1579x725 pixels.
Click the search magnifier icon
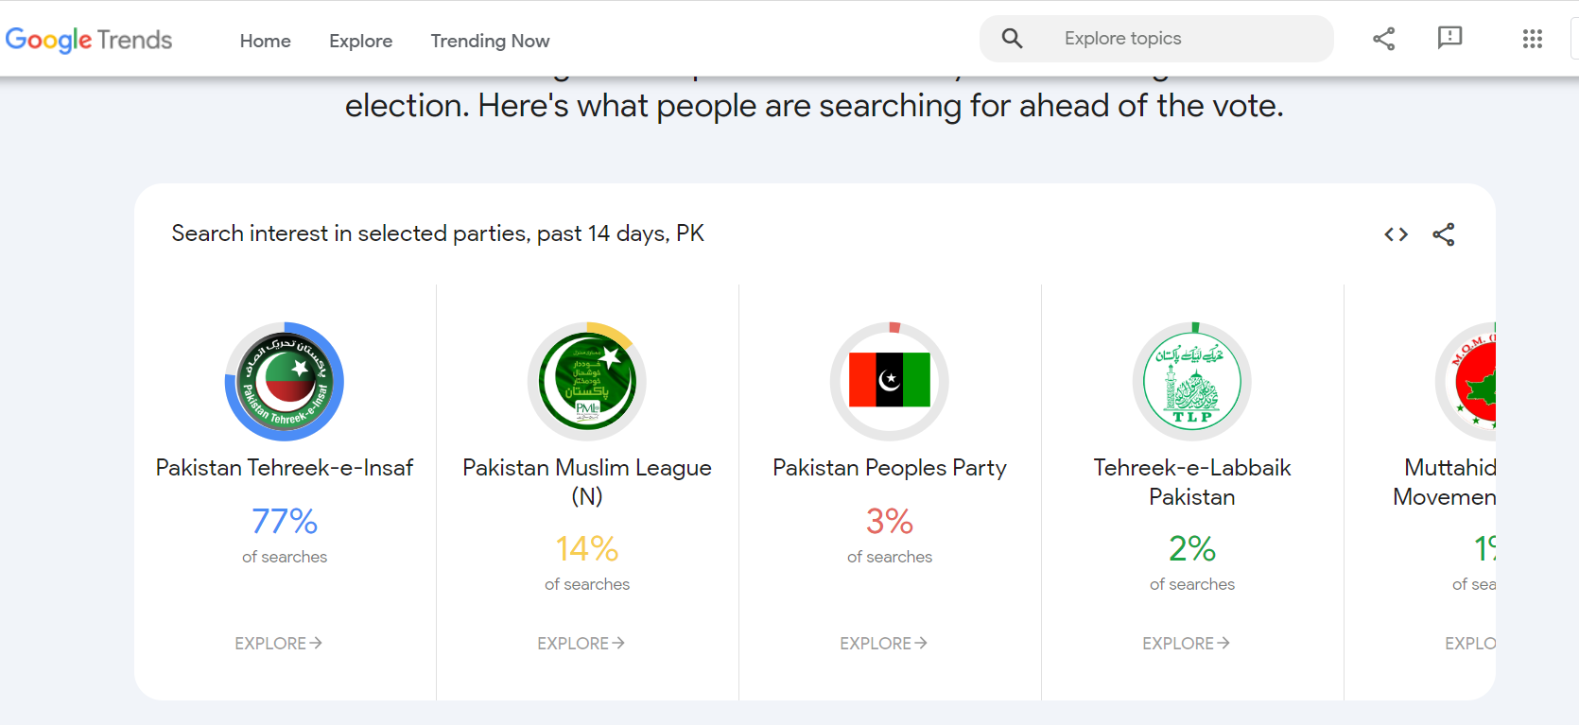click(x=1012, y=39)
